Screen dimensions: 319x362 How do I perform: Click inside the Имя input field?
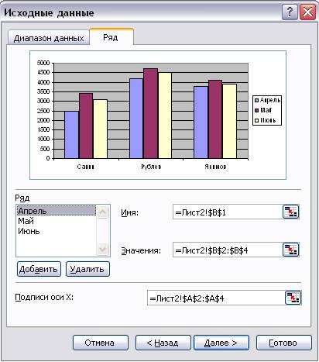point(228,212)
